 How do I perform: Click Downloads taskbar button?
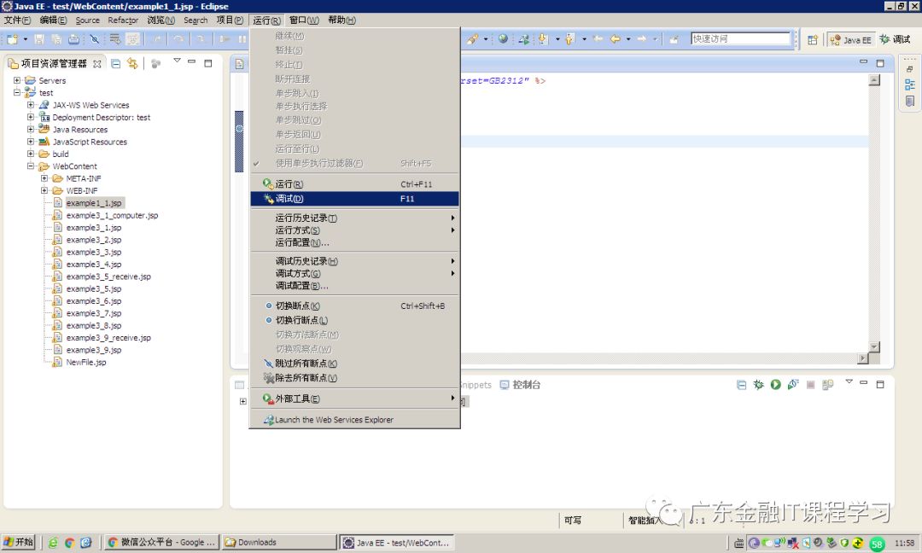(x=279, y=543)
